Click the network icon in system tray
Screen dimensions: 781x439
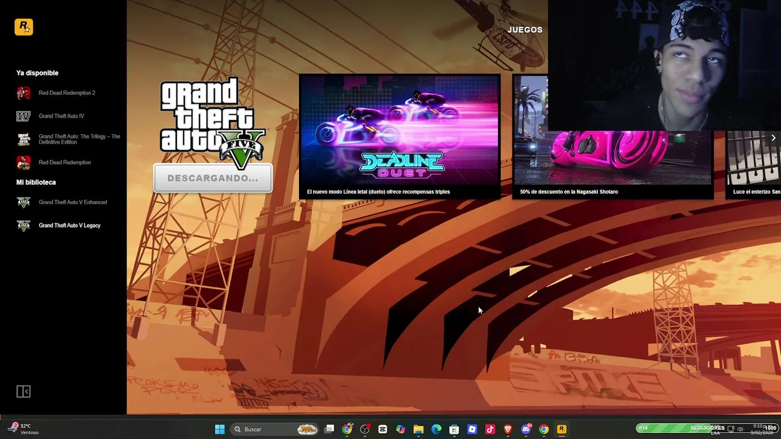(x=731, y=429)
